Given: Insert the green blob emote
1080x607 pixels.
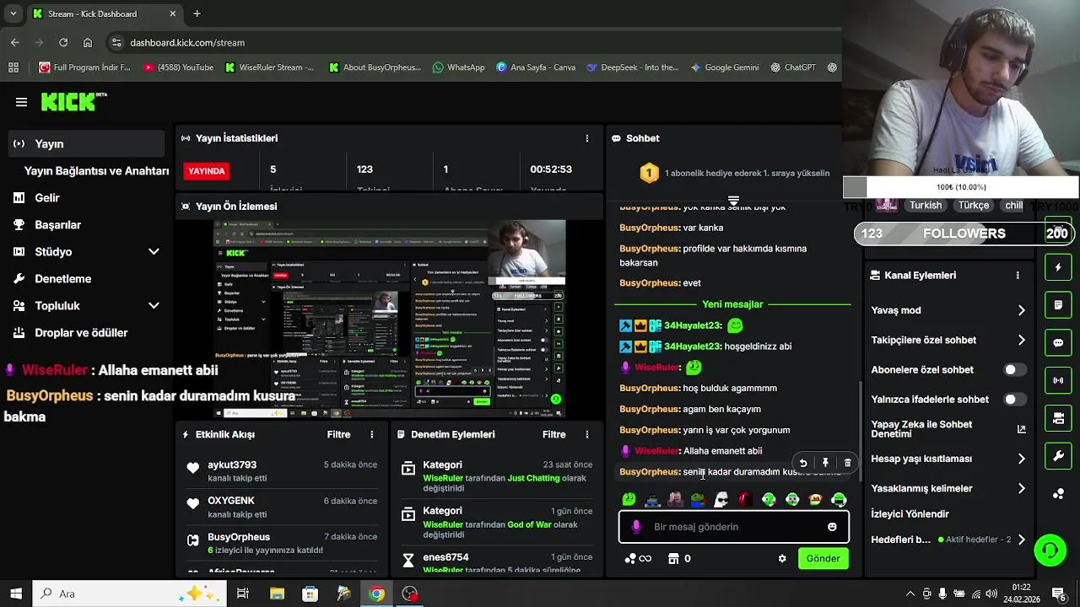Looking at the screenshot, I should point(629,499).
